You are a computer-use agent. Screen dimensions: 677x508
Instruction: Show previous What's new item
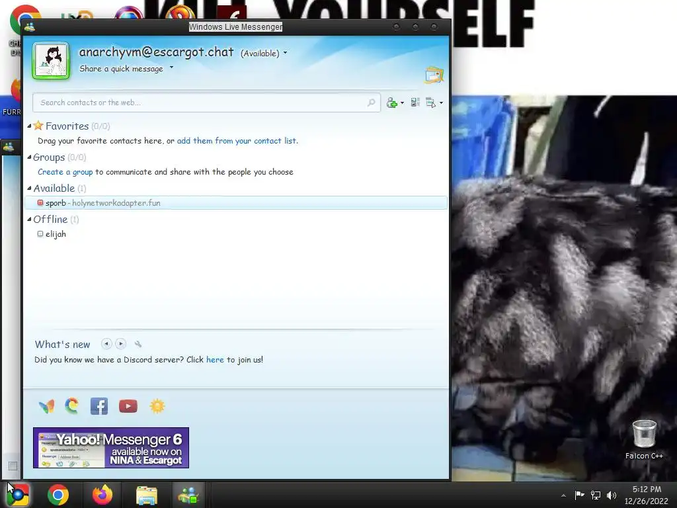(106, 344)
